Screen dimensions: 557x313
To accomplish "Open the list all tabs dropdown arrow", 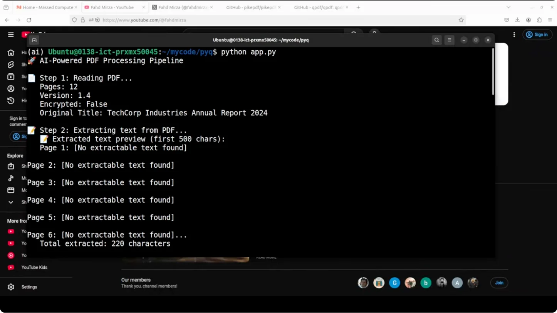I will 508,7.
